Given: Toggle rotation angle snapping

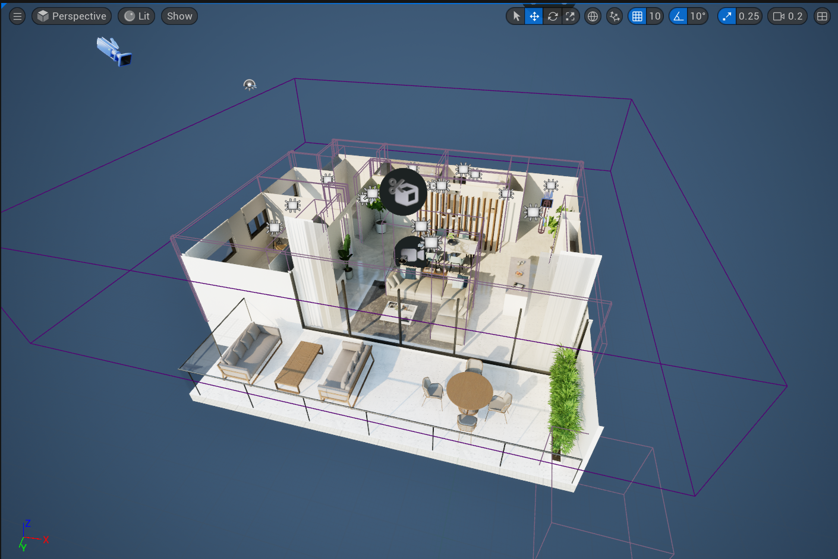Looking at the screenshot, I should point(678,16).
